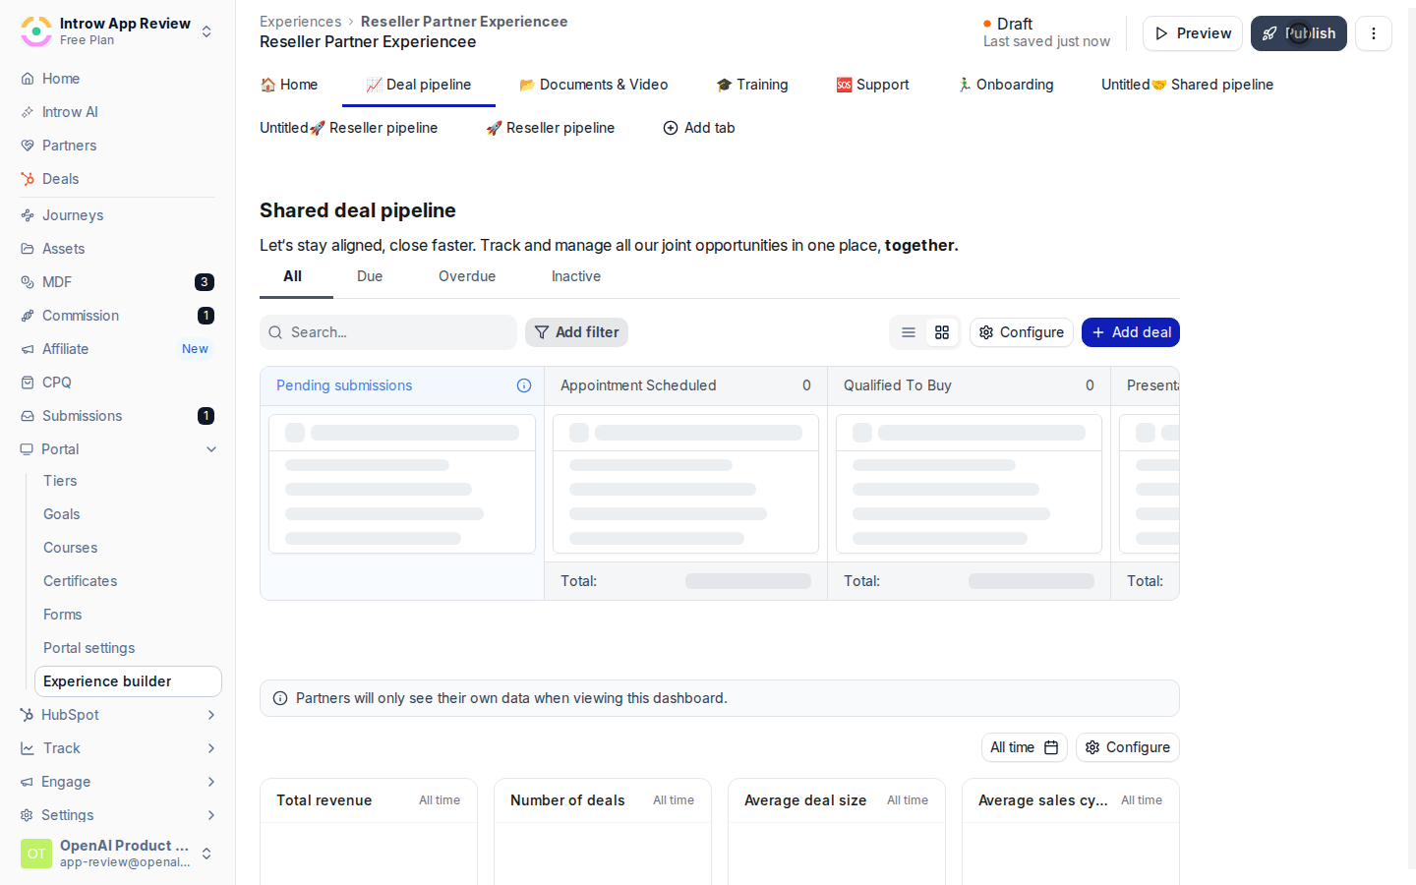Click the Introw logo icon
The height and width of the screenshot is (885, 1416).
[x=36, y=31]
